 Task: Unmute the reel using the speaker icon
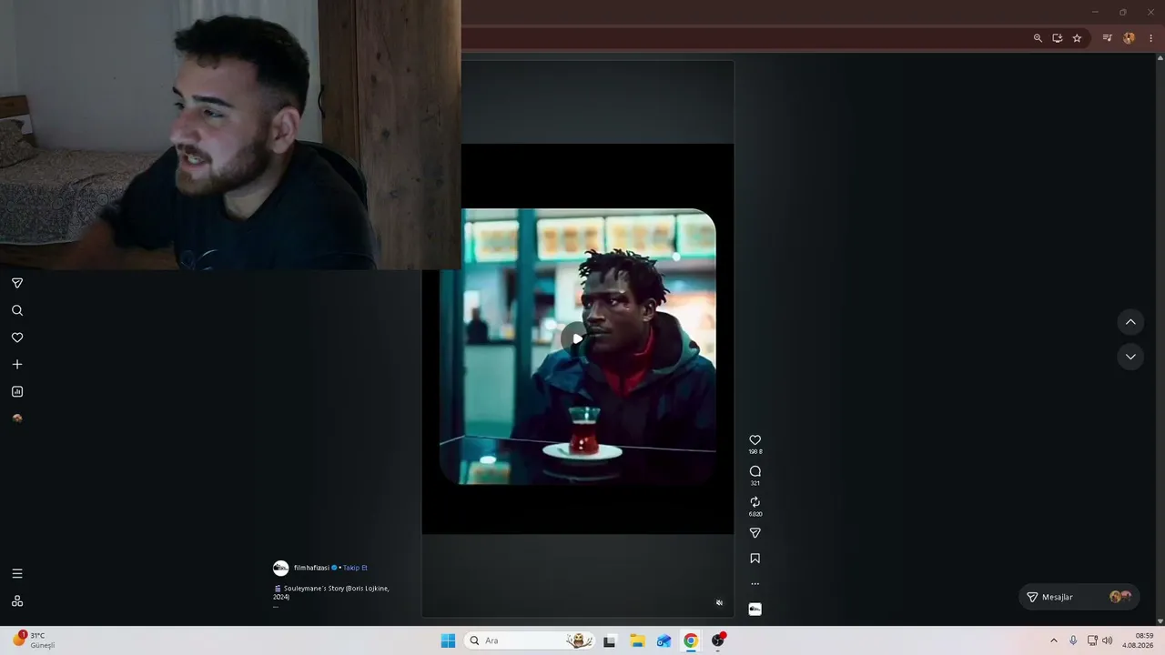click(x=719, y=602)
